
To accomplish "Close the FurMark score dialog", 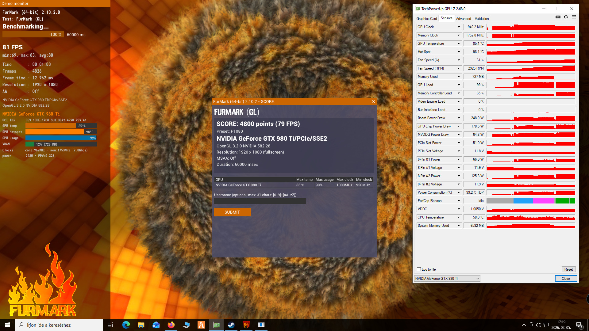I will tap(373, 101).
